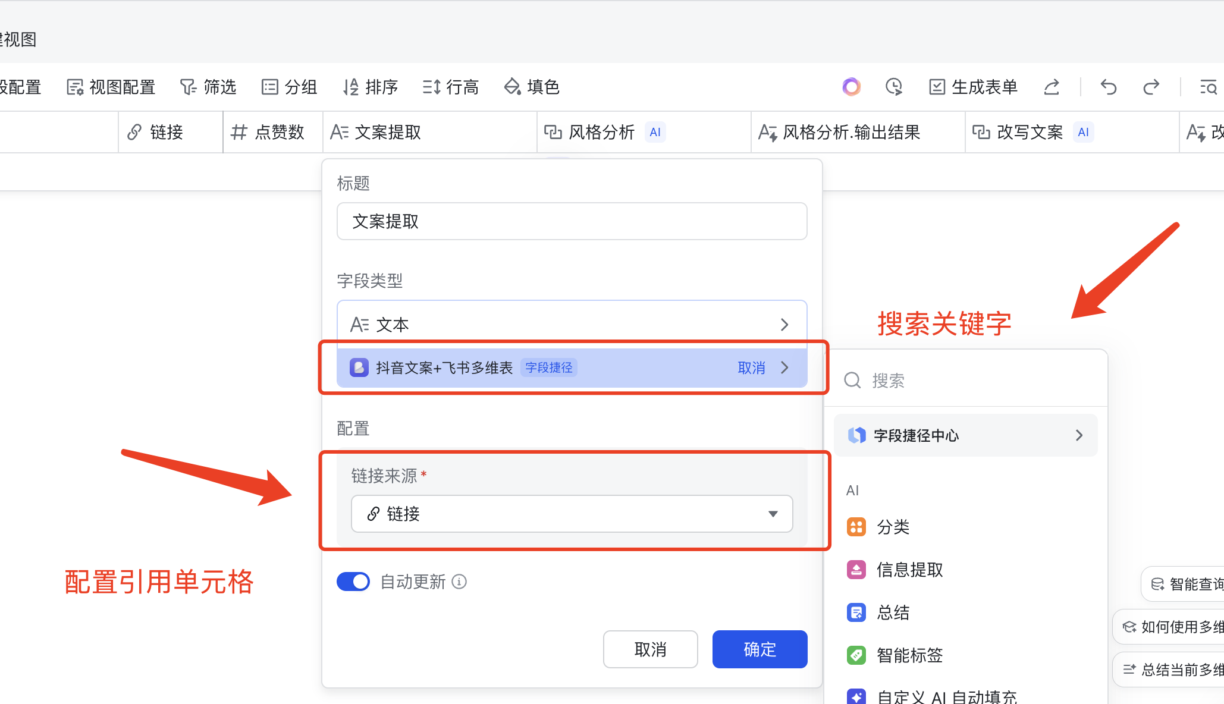
Task: Click 取消 link on field shortcut row
Action: tap(751, 367)
